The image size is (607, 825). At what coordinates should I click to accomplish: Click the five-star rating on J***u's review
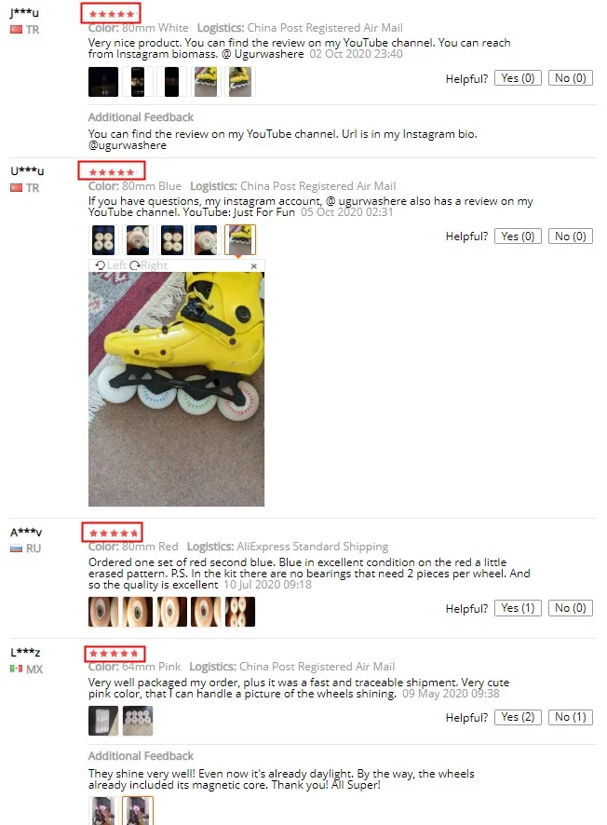coord(111,14)
